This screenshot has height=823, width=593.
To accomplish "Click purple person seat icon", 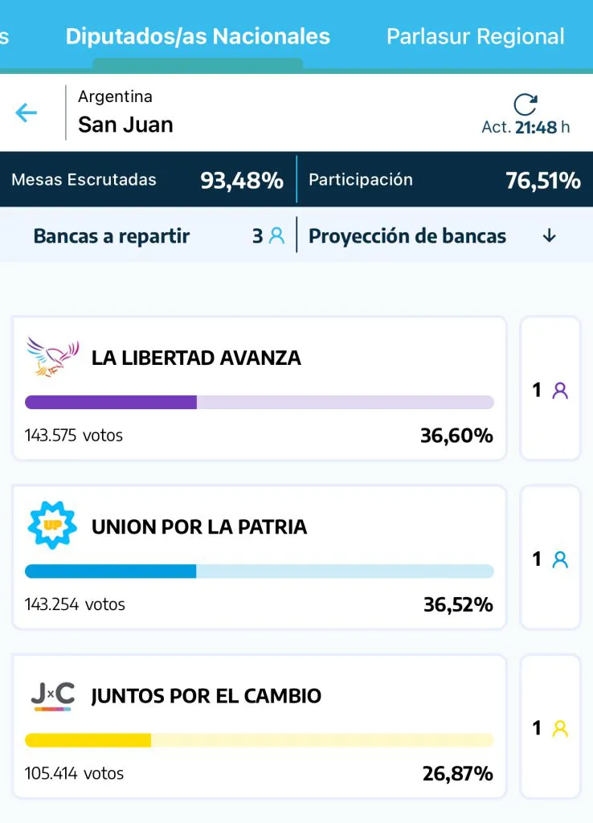I will point(560,391).
